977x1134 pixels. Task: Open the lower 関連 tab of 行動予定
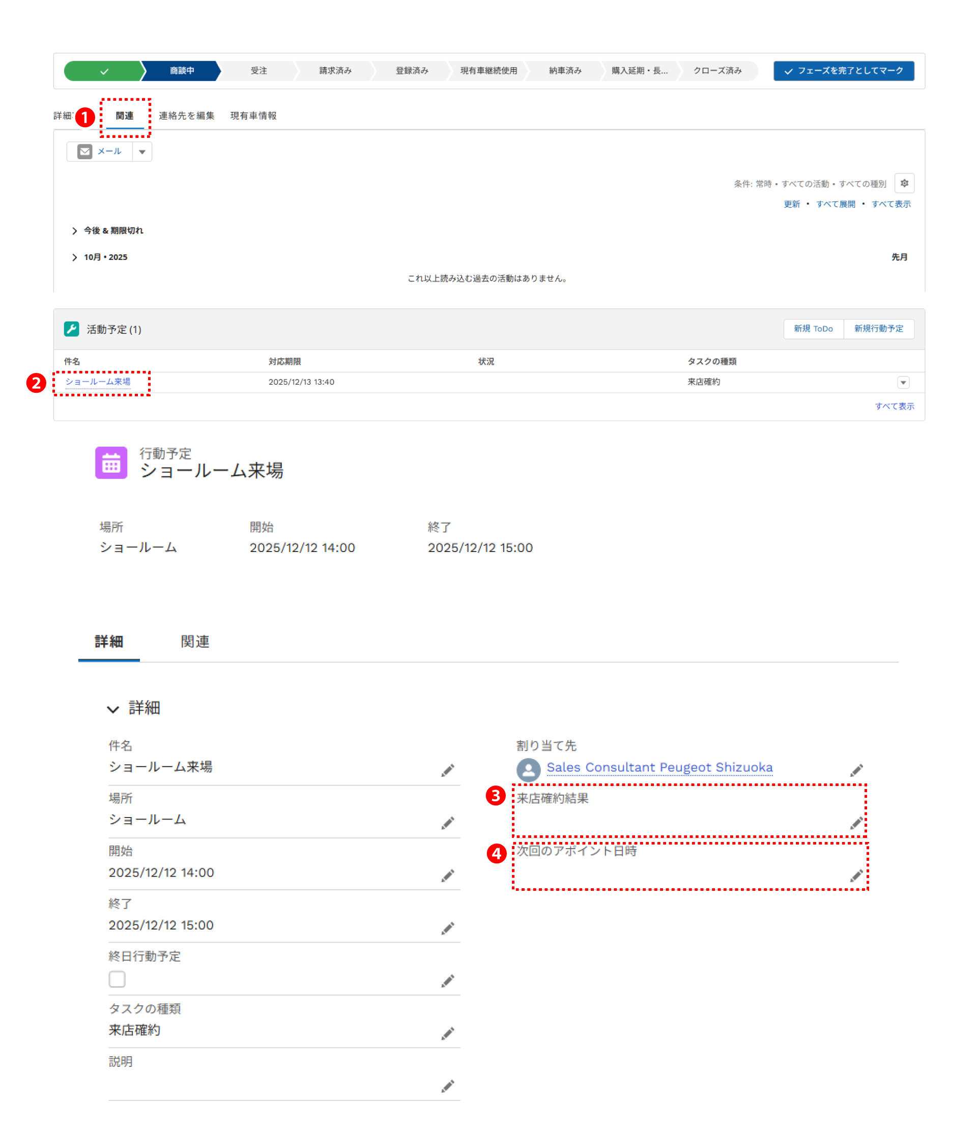click(195, 642)
